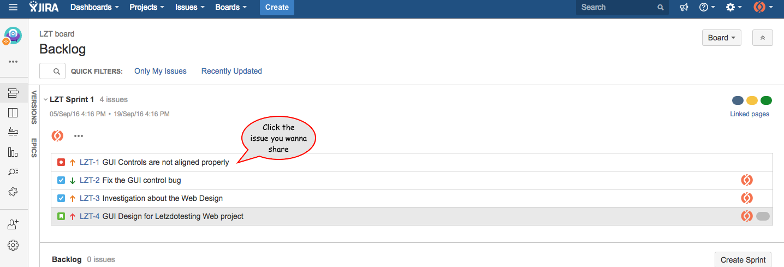Viewport: 784px width, 267px height.
Task: Click the task checkbox icon on LZT-2
Action: pyautogui.click(x=61, y=180)
